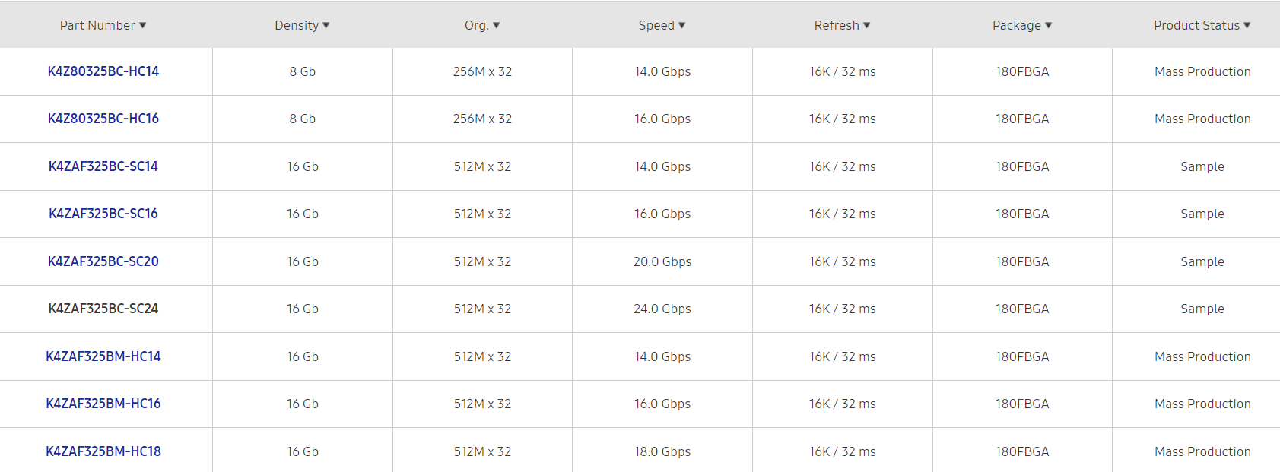Image resolution: width=1280 pixels, height=472 pixels.
Task: Open the Package column dropdown arrow
Action: [x=1048, y=25]
